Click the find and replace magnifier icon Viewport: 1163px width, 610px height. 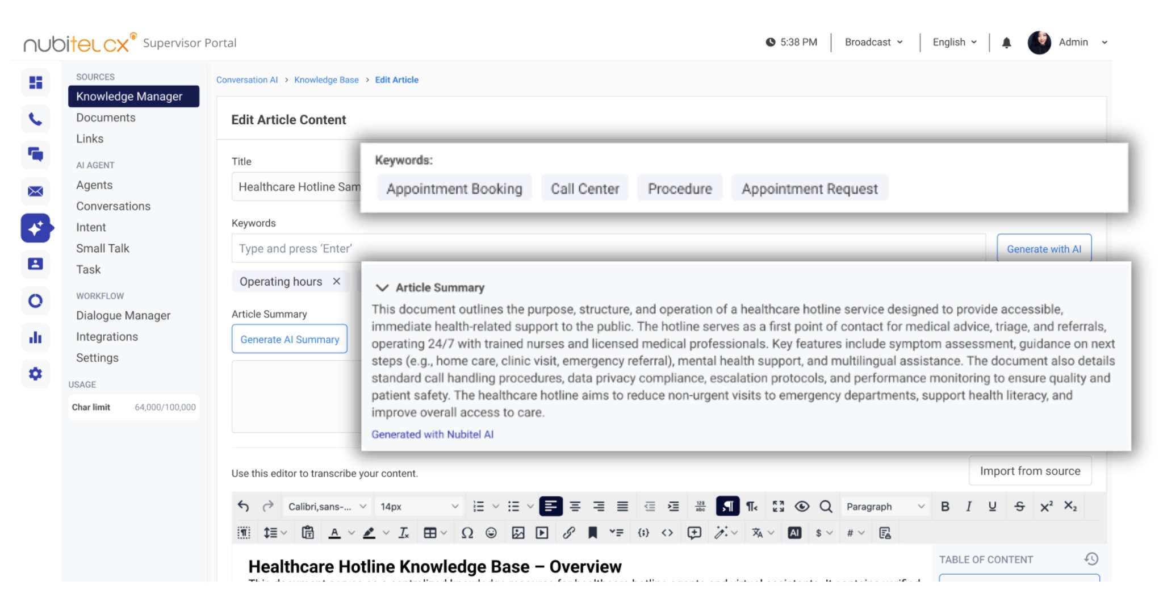pos(826,506)
